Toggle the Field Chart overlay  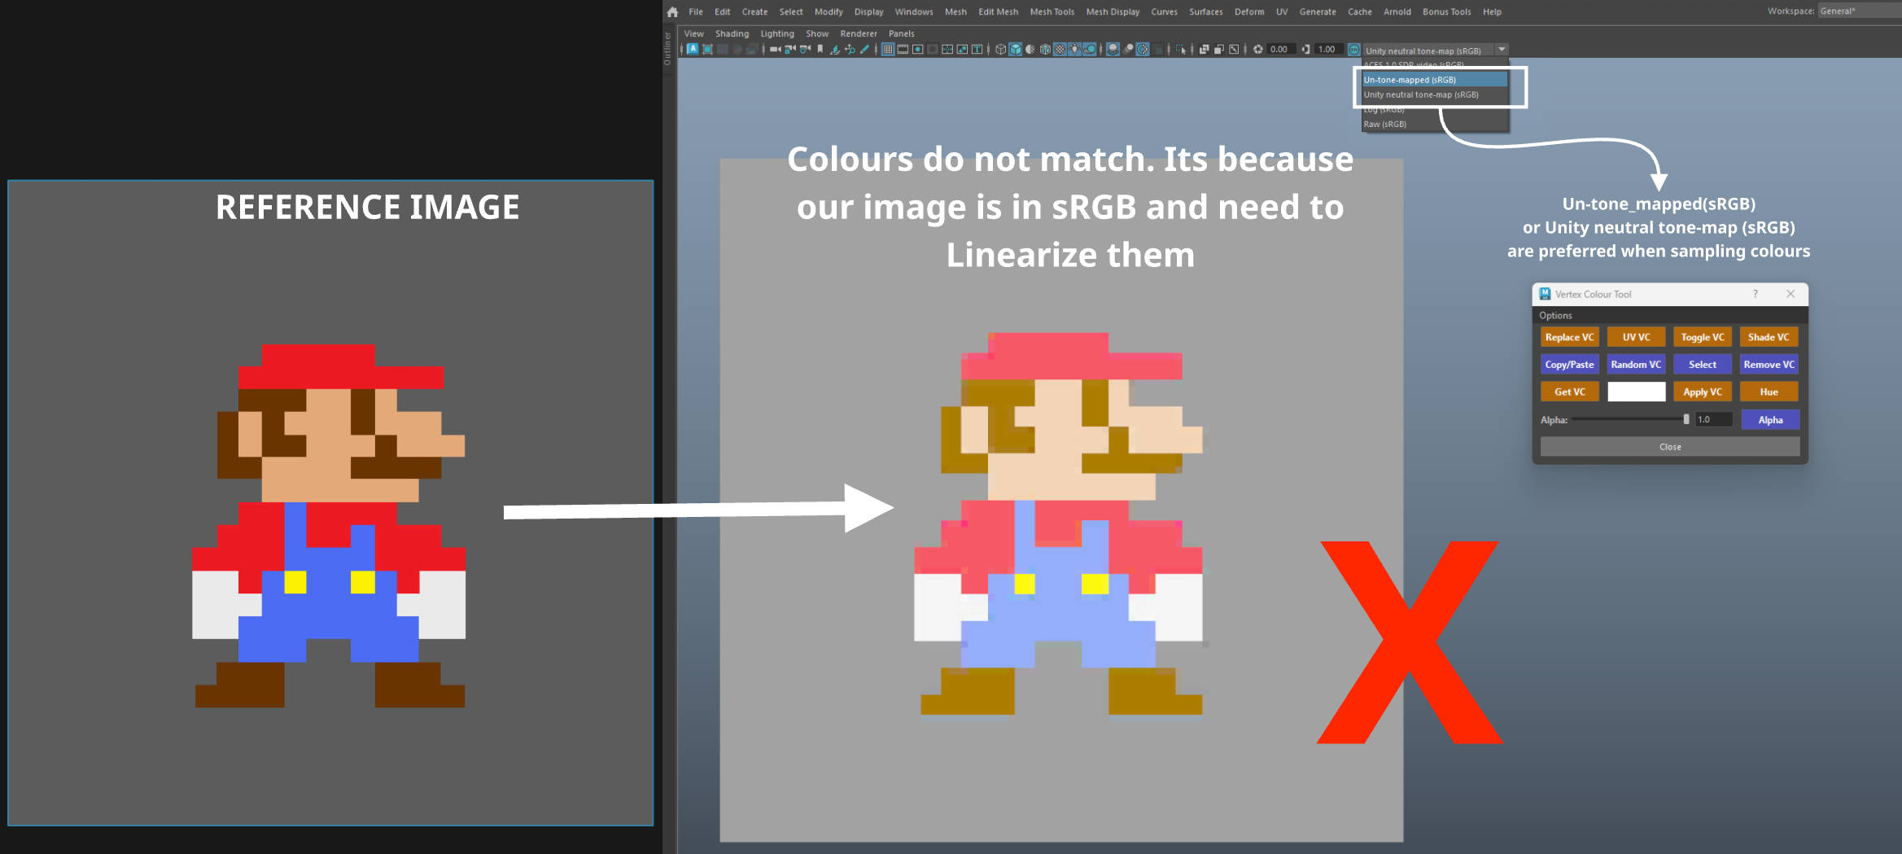[947, 50]
